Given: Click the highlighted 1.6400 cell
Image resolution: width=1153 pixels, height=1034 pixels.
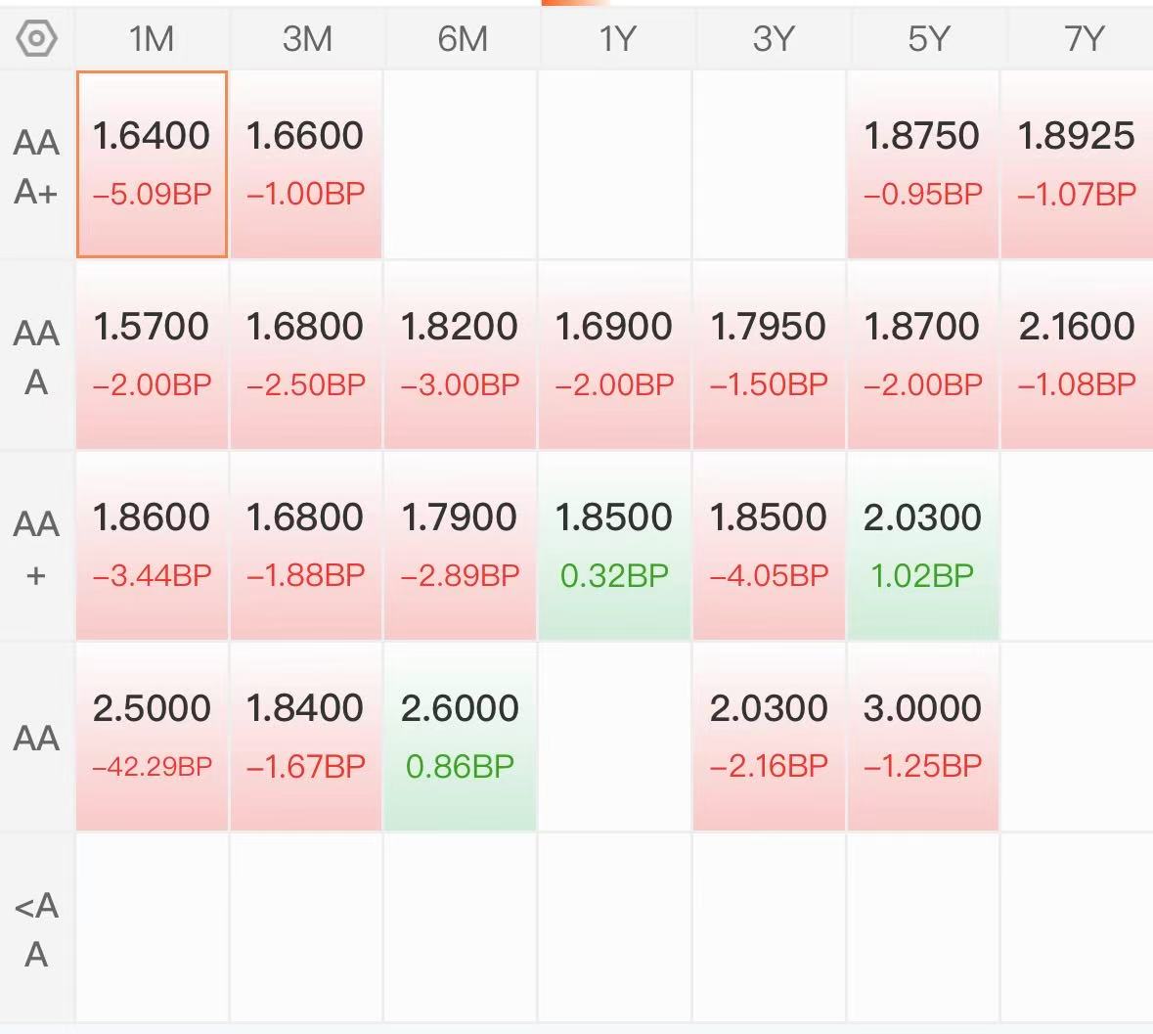Looking at the screenshot, I should [153, 164].
